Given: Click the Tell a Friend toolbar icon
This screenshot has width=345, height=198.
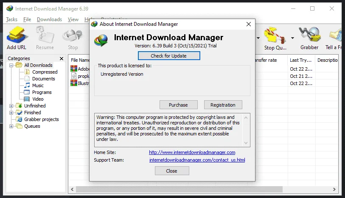Looking at the screenshot, I should [x=335, y=35].
